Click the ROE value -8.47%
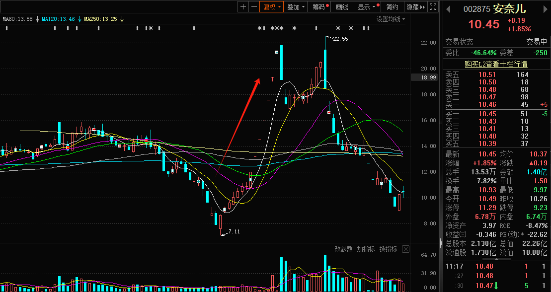This screenshot has width=551, height=292. coord(536,225)
